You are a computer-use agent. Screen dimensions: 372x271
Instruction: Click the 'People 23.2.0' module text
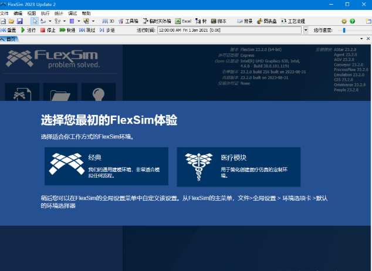click(346, 90)
